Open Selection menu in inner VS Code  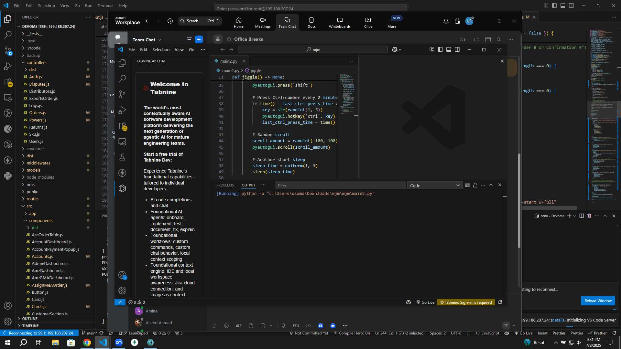tap(161, 49)
